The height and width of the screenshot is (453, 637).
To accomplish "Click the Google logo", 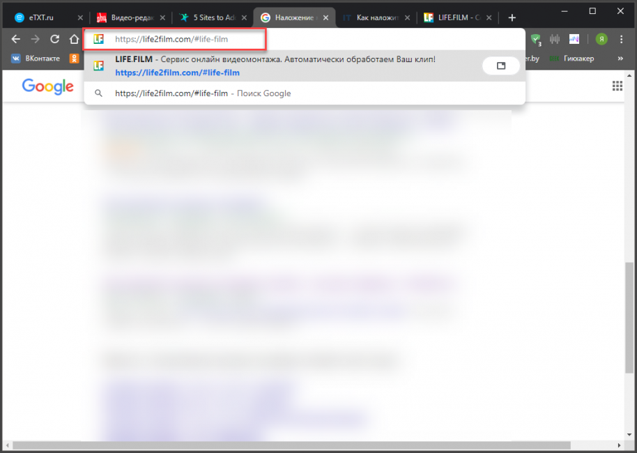I will pyautogui.click(x=48, y=86).
